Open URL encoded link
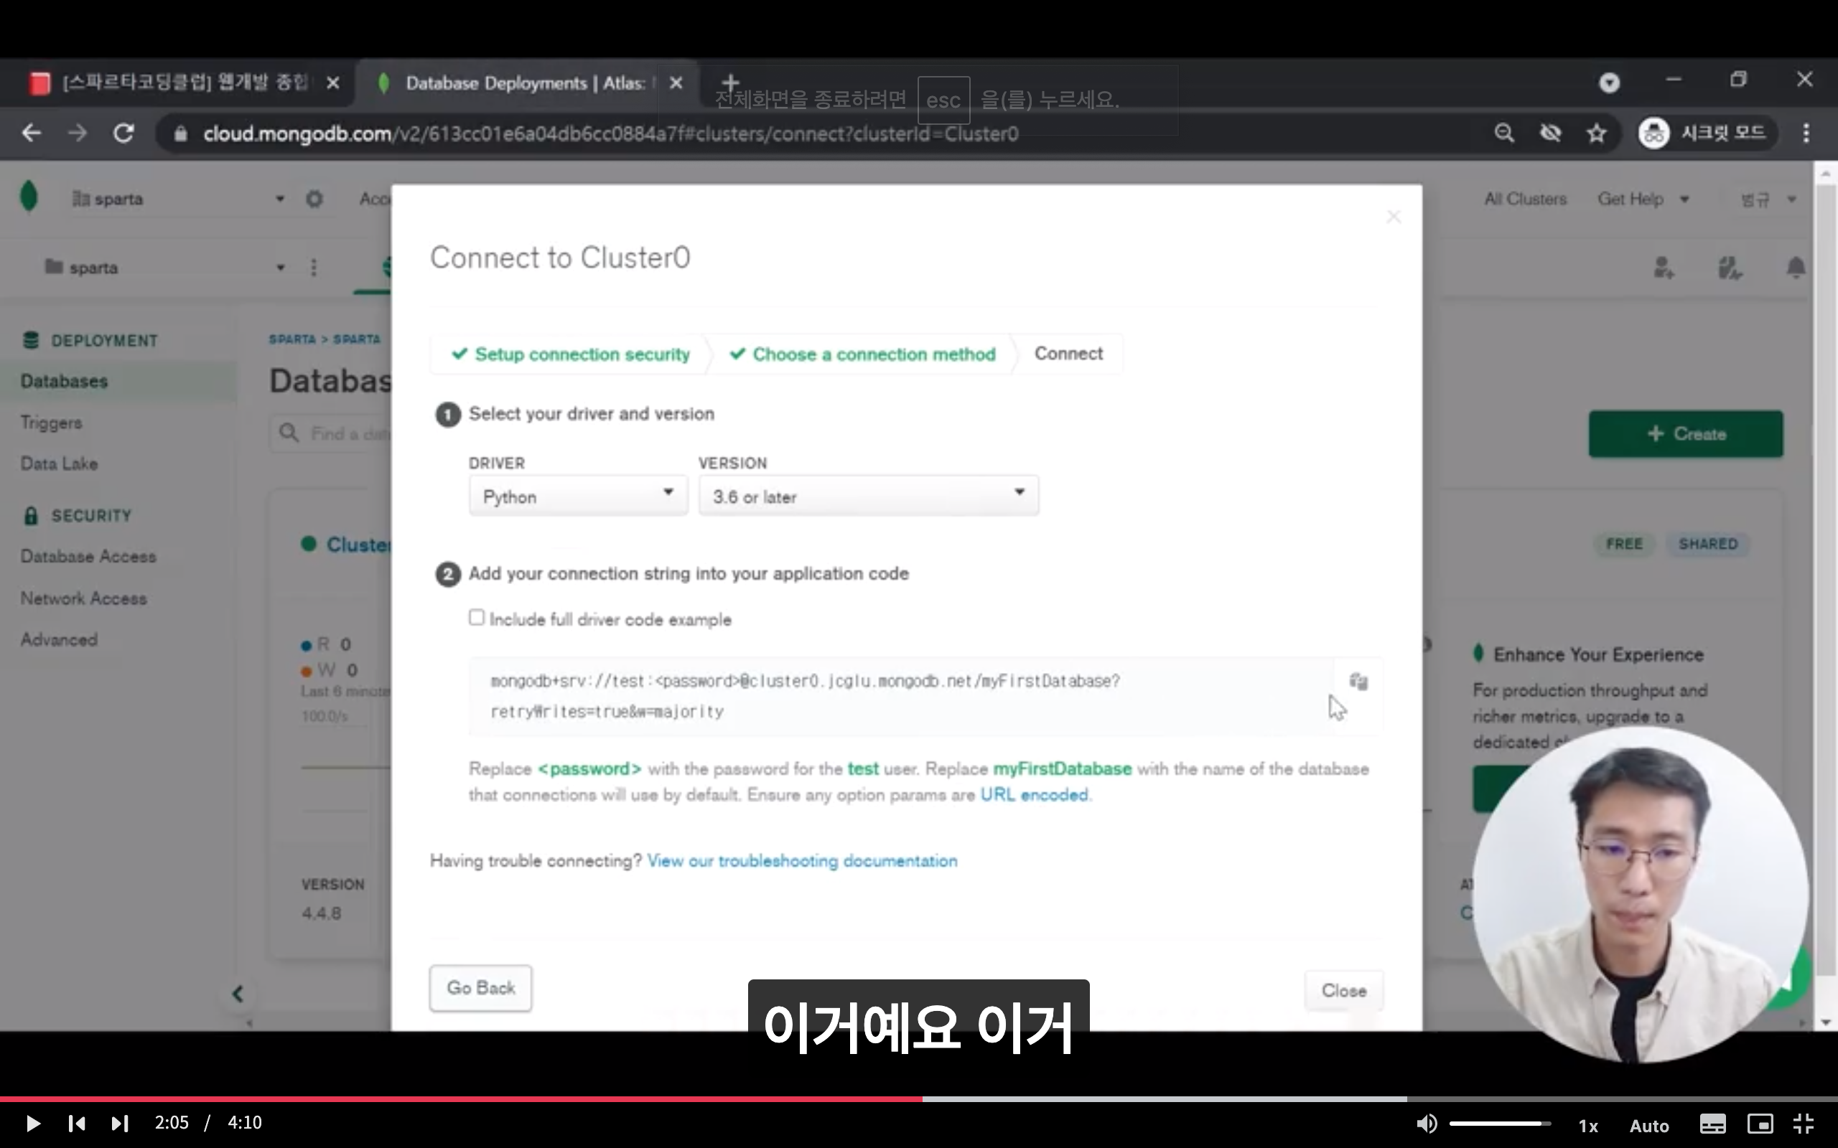The height and width of the screenshot is (1148, 1838). 1035,795
